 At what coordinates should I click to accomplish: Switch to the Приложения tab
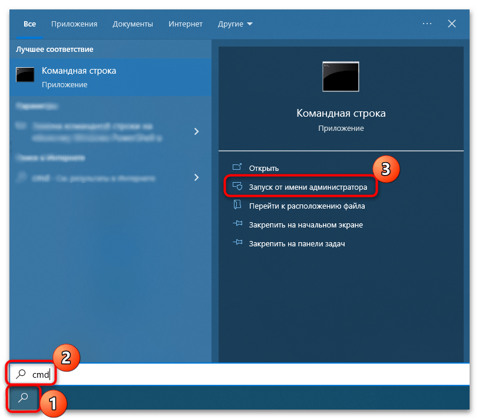pos(74,24)
